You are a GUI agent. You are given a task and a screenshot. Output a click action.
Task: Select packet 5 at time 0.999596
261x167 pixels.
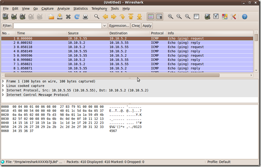click(127, 56)
